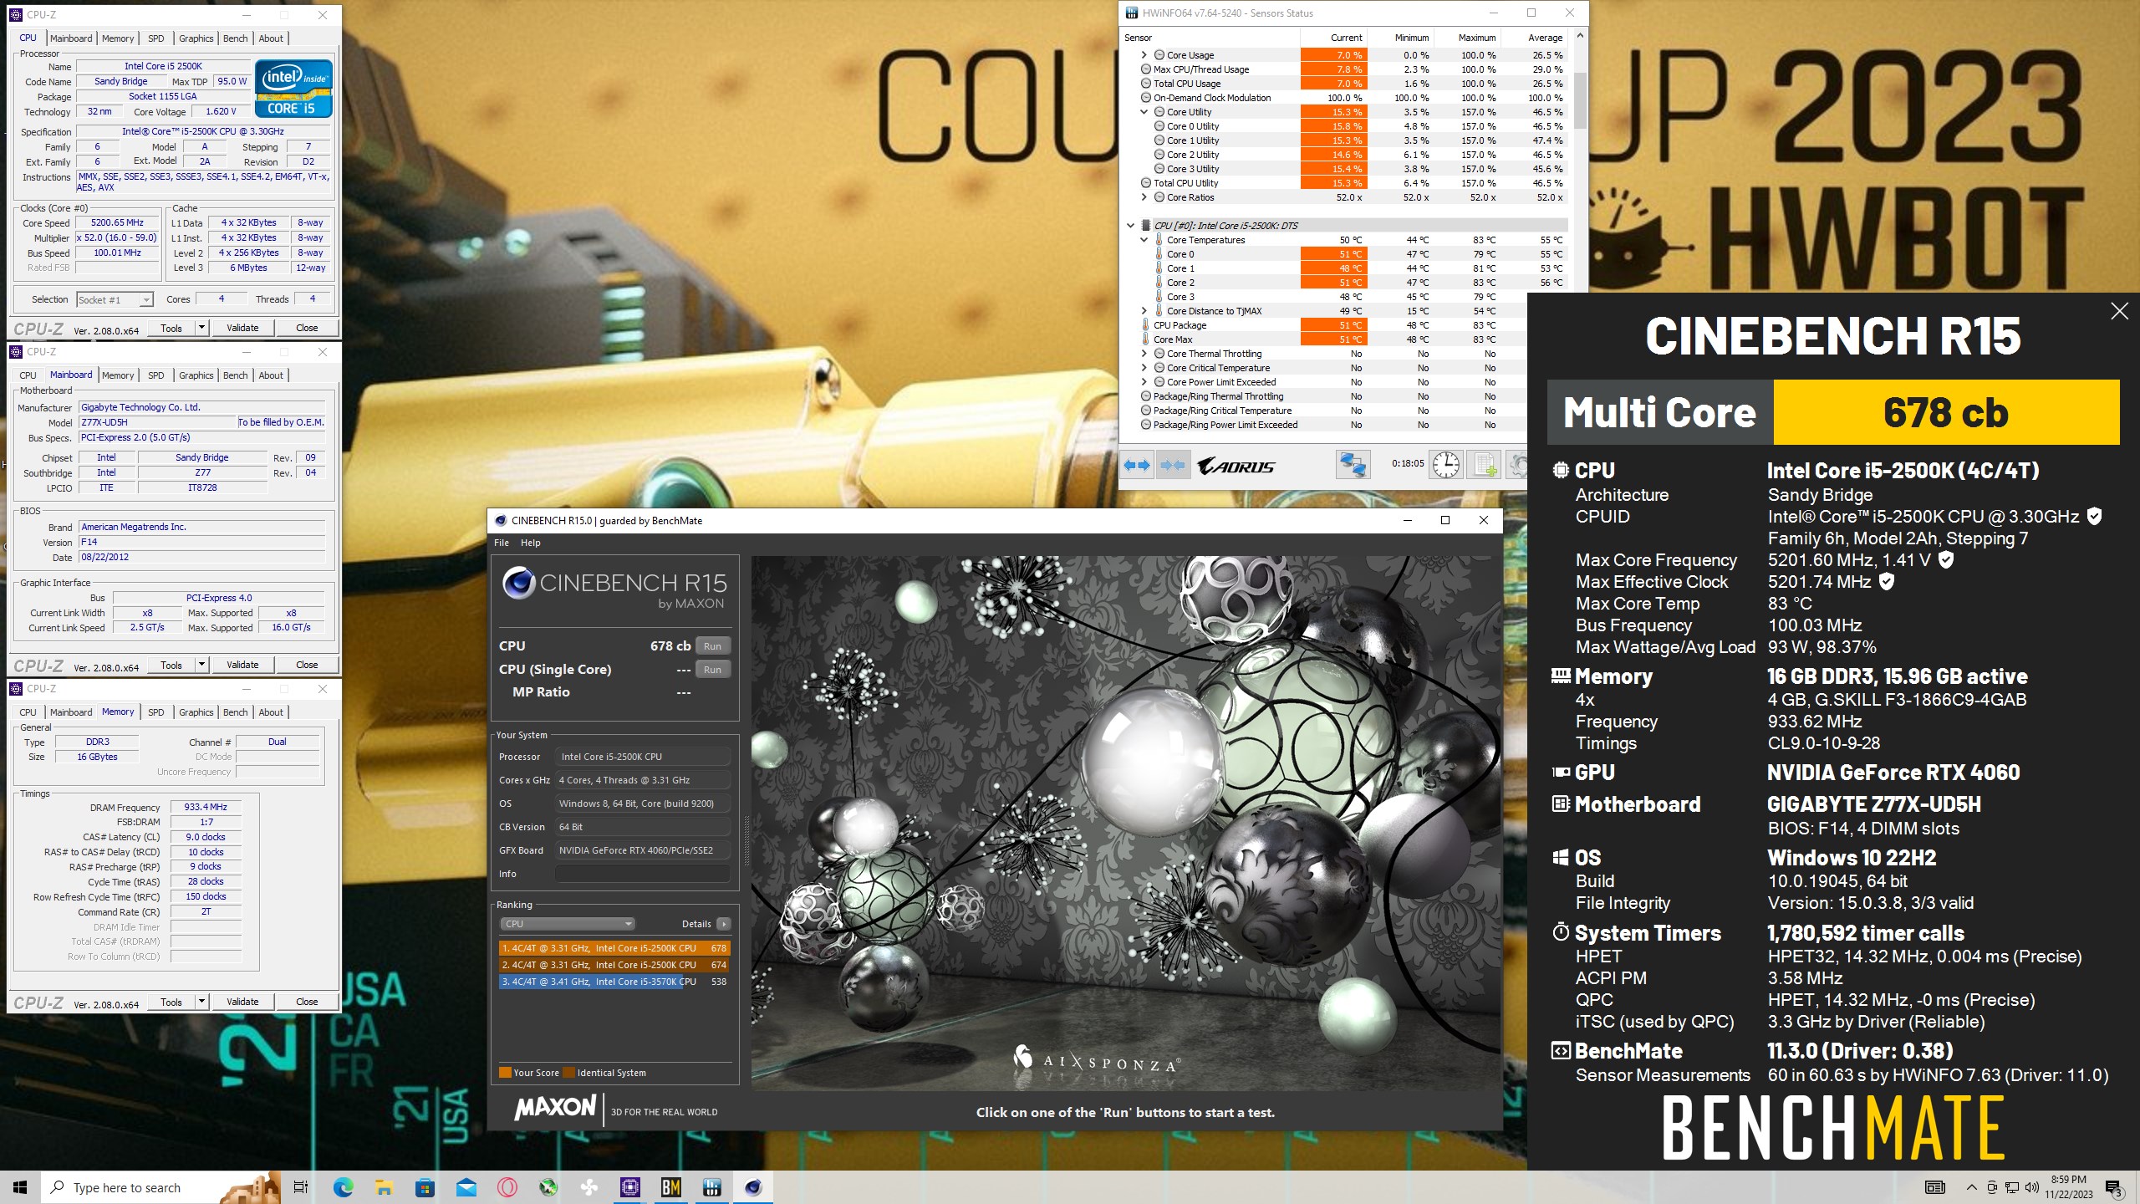The width and height of the screenshot is (2140, 1204).
Task: Switch to CPU-Z via its purple taskbar icon
Action: pyautogui.click(x=630, y=1187)
